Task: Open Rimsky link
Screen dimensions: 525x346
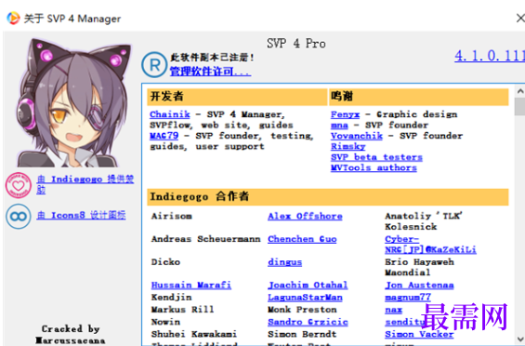Action: pyautogui.click(x=348, y=147)
